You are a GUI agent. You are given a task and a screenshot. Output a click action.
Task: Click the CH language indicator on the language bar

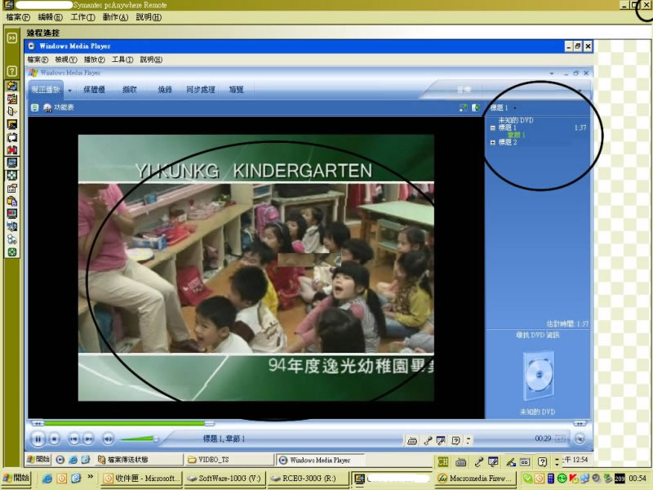(442, 461)
